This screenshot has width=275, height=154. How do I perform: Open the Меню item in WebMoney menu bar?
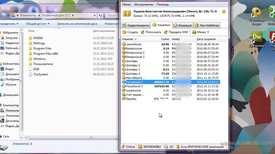[126, 4]
